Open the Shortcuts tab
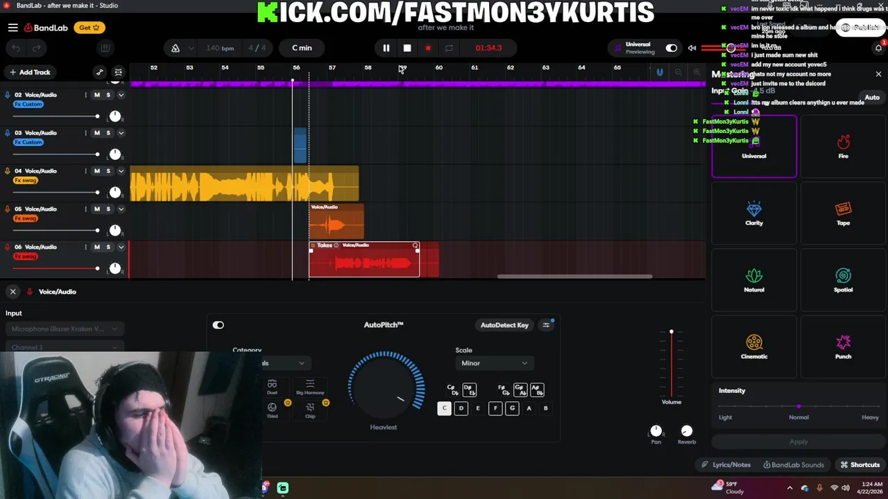888x499 pixels. tap(860, 465)
